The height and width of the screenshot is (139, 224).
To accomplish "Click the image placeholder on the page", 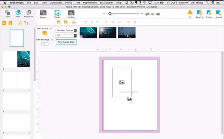I will 122,83.
